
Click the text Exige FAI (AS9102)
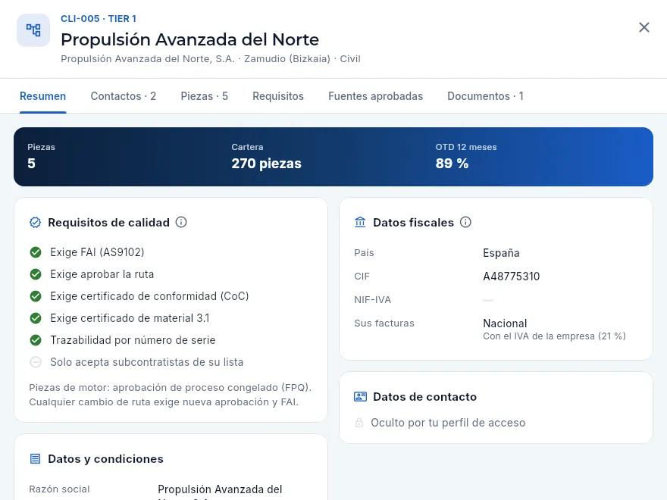(x=98, y=252)
